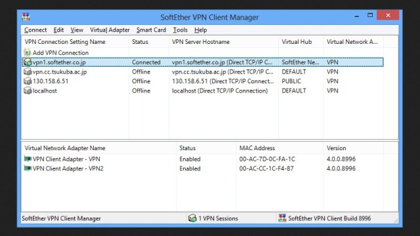Select vpn.cc.tsukuba.ac.jp connection name

pos(60,72)
